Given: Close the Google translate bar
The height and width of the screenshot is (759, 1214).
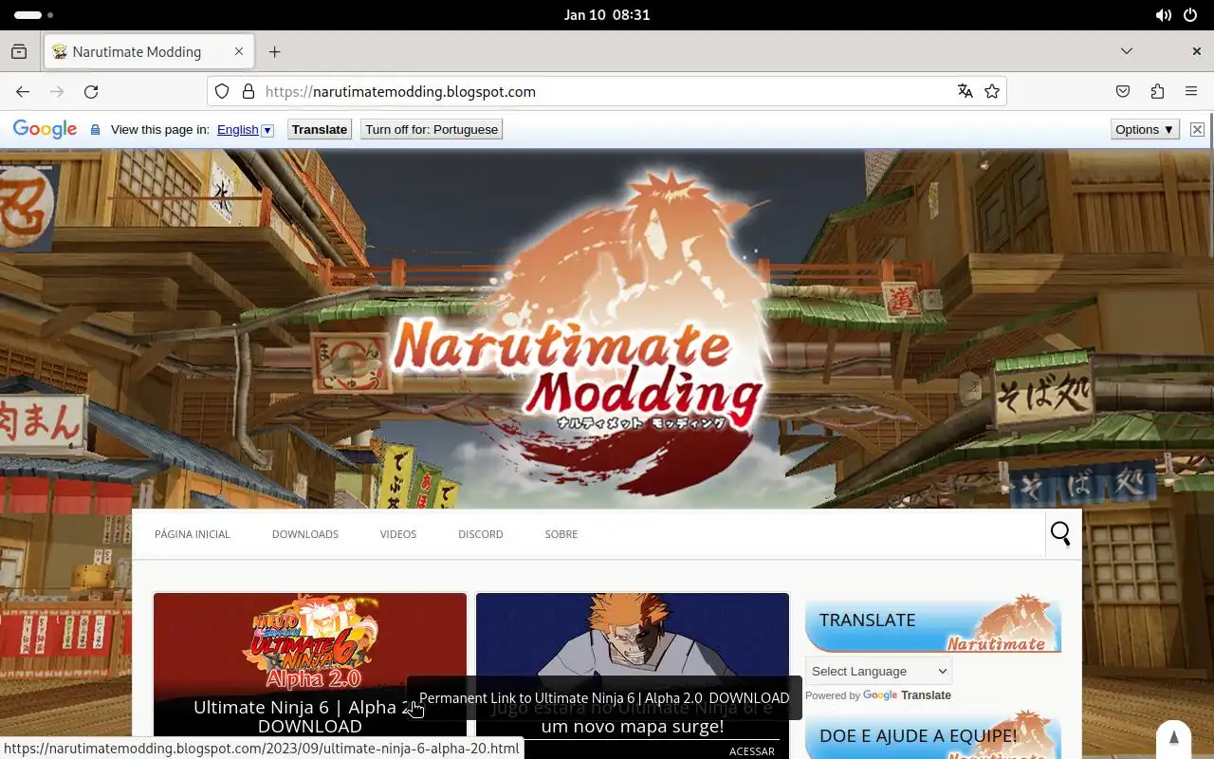Looking at the screenshot, I should (1197, 130).
